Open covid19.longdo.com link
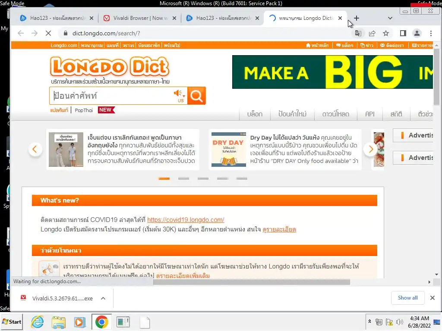The height and width of the screenshot is (331, 442). pyautogui.click(x=186, y=220)
